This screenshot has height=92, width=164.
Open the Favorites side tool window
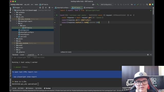pyautogui.click(x=10, y=82)
